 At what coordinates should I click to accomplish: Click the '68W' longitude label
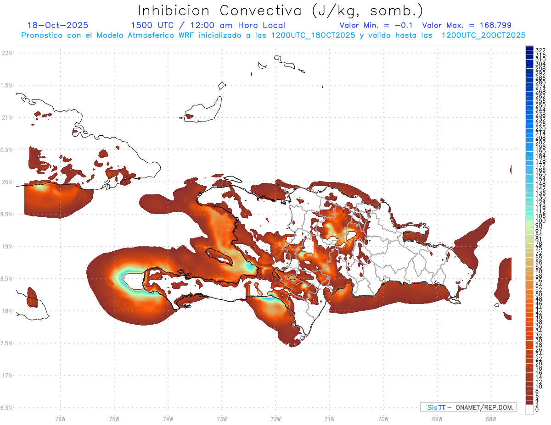(490, 418)
